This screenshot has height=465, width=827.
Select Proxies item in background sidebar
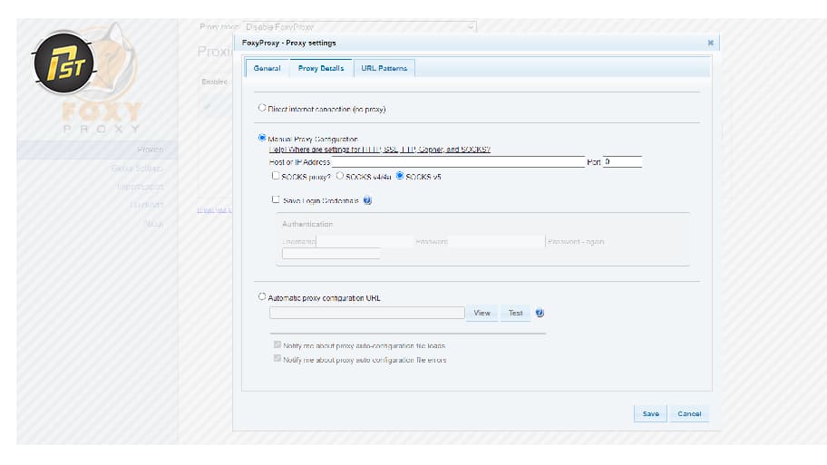(x=151, y=150)
